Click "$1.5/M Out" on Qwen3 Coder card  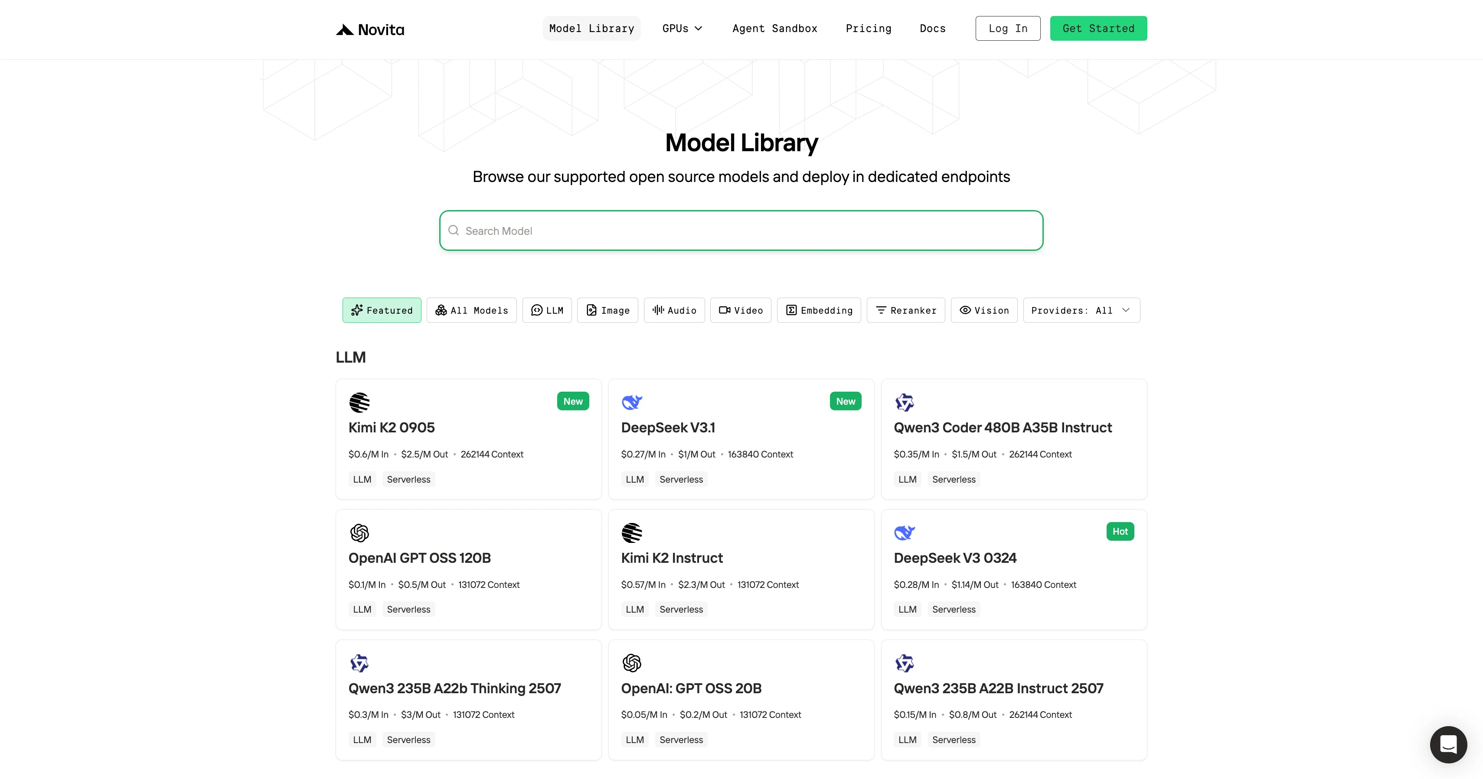pos(974,454)
